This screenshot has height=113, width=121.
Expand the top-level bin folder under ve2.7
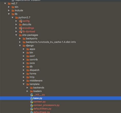[9, 7]
